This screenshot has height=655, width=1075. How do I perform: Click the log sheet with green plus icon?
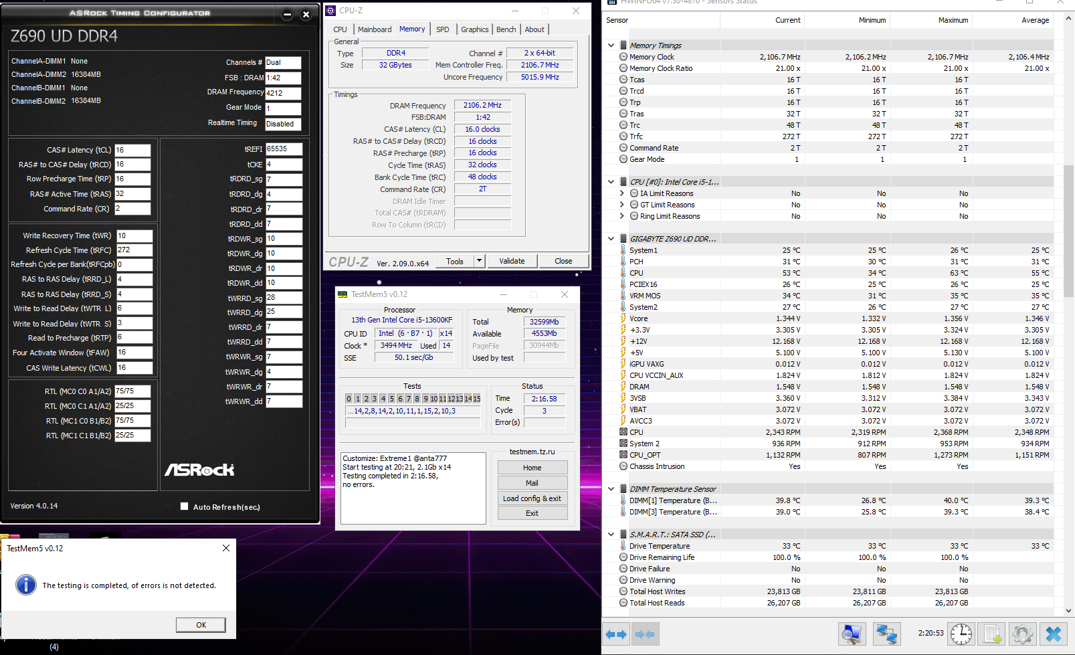pos(993,634)
